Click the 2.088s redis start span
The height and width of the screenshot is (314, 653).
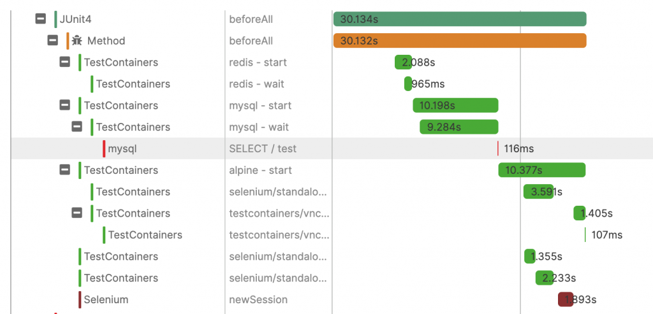[403, 62]
